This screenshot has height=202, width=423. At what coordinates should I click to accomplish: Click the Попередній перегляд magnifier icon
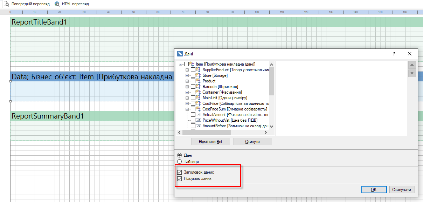6,4
